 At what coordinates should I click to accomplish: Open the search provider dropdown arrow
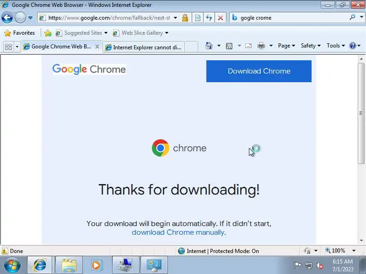tap(361, 17)
